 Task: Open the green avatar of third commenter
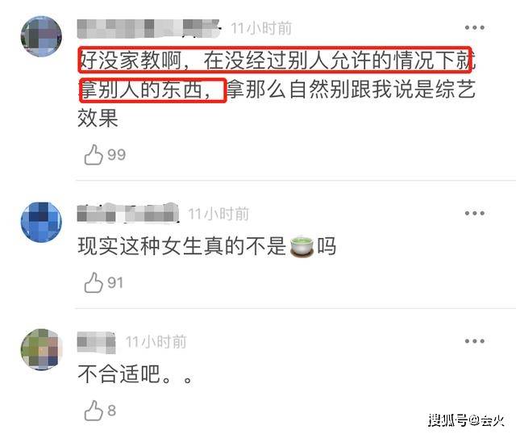41,349
